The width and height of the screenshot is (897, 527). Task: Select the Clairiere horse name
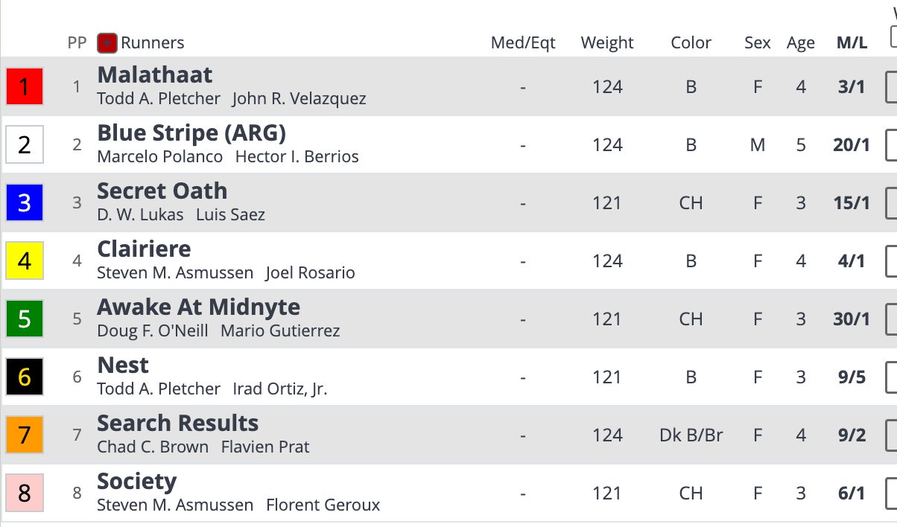pos(144,249)
